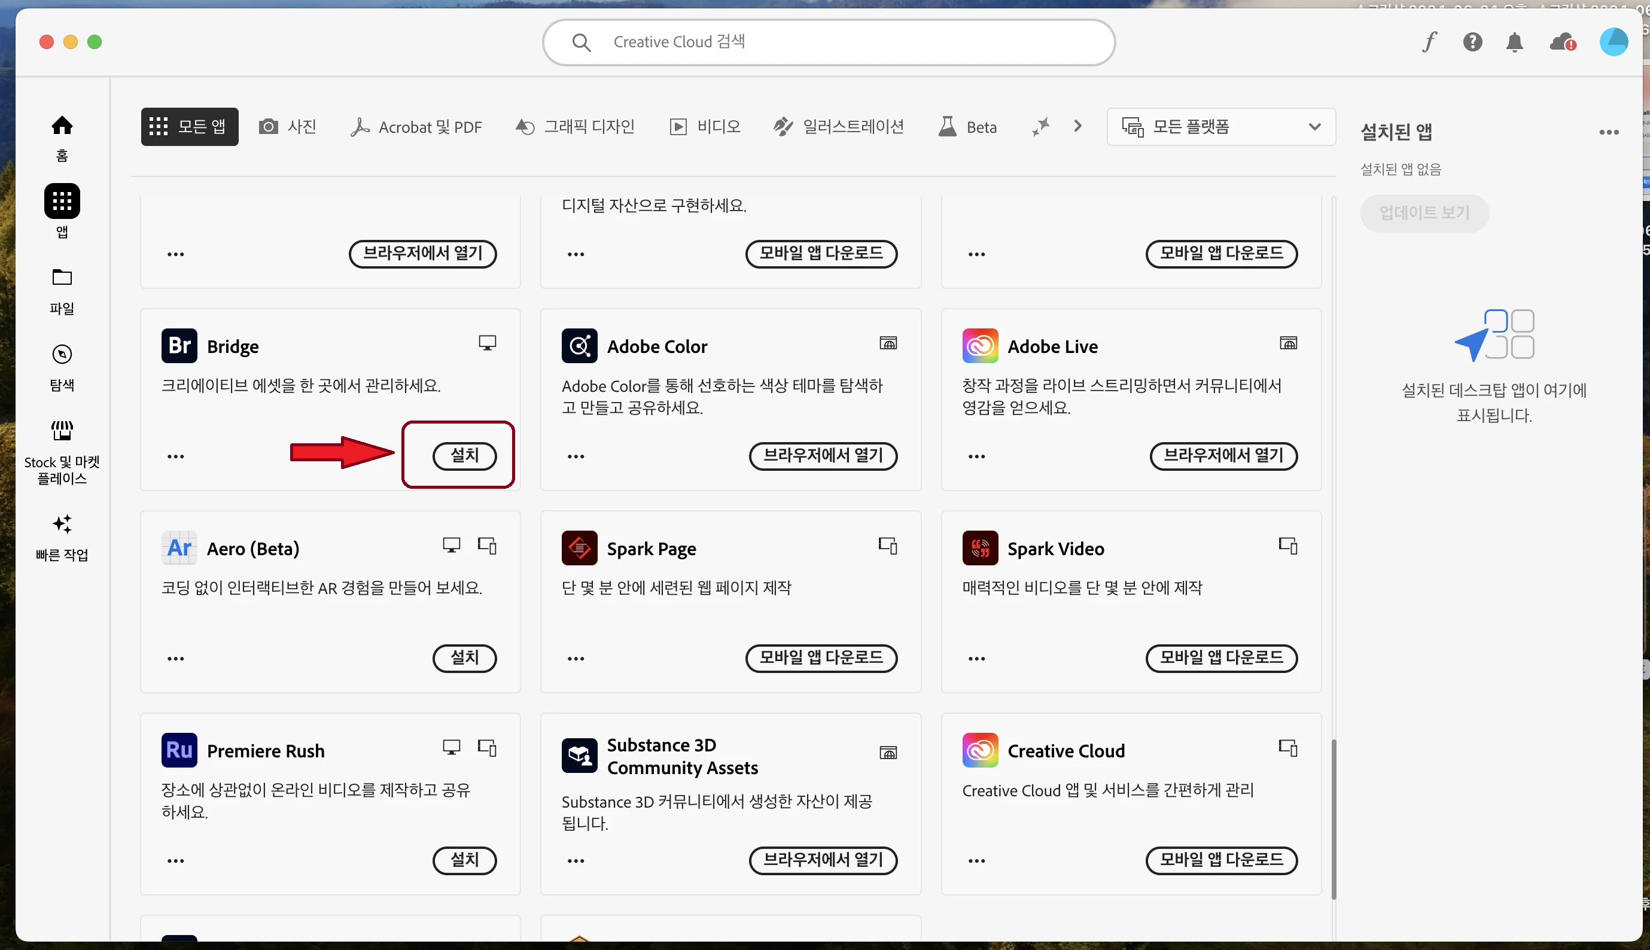The image size is (1650, 950).
Task: Open installed apps panel more options
Action: pos(1609,132)
